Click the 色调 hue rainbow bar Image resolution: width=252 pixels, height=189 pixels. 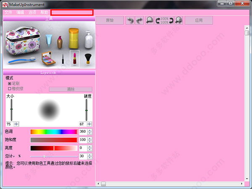point(54,131)
